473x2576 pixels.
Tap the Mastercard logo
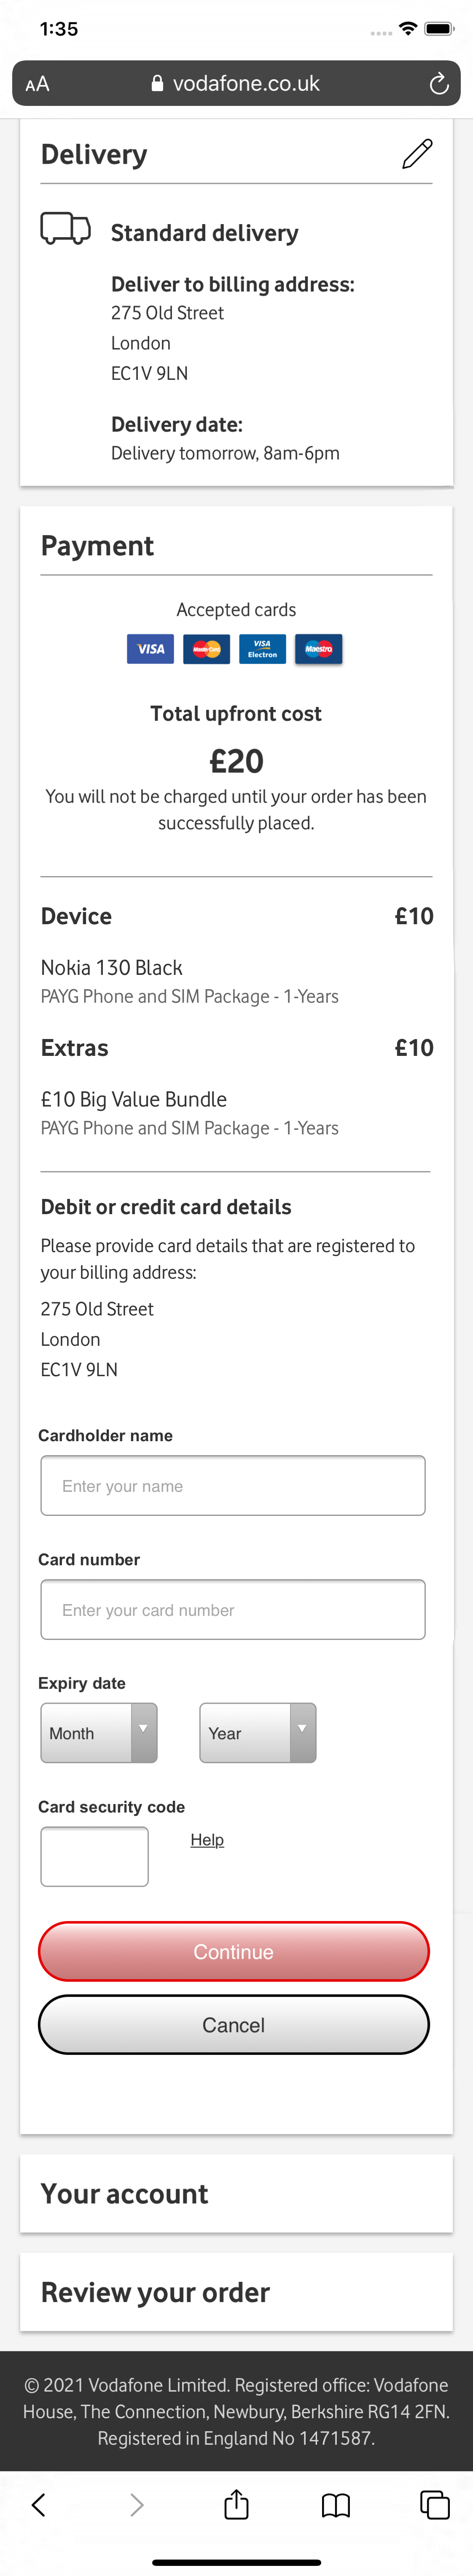[207, 649]
